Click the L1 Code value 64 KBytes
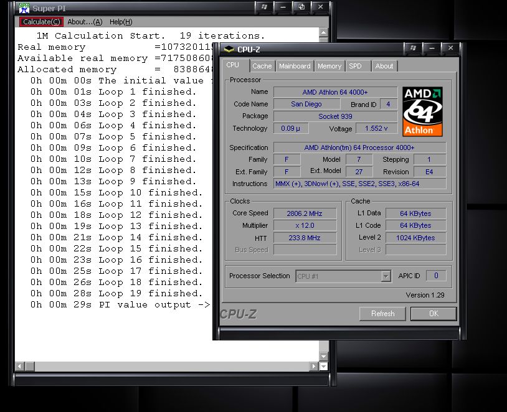Image resolution: width=507 pixels, height=412 pixels. [415, 225]
